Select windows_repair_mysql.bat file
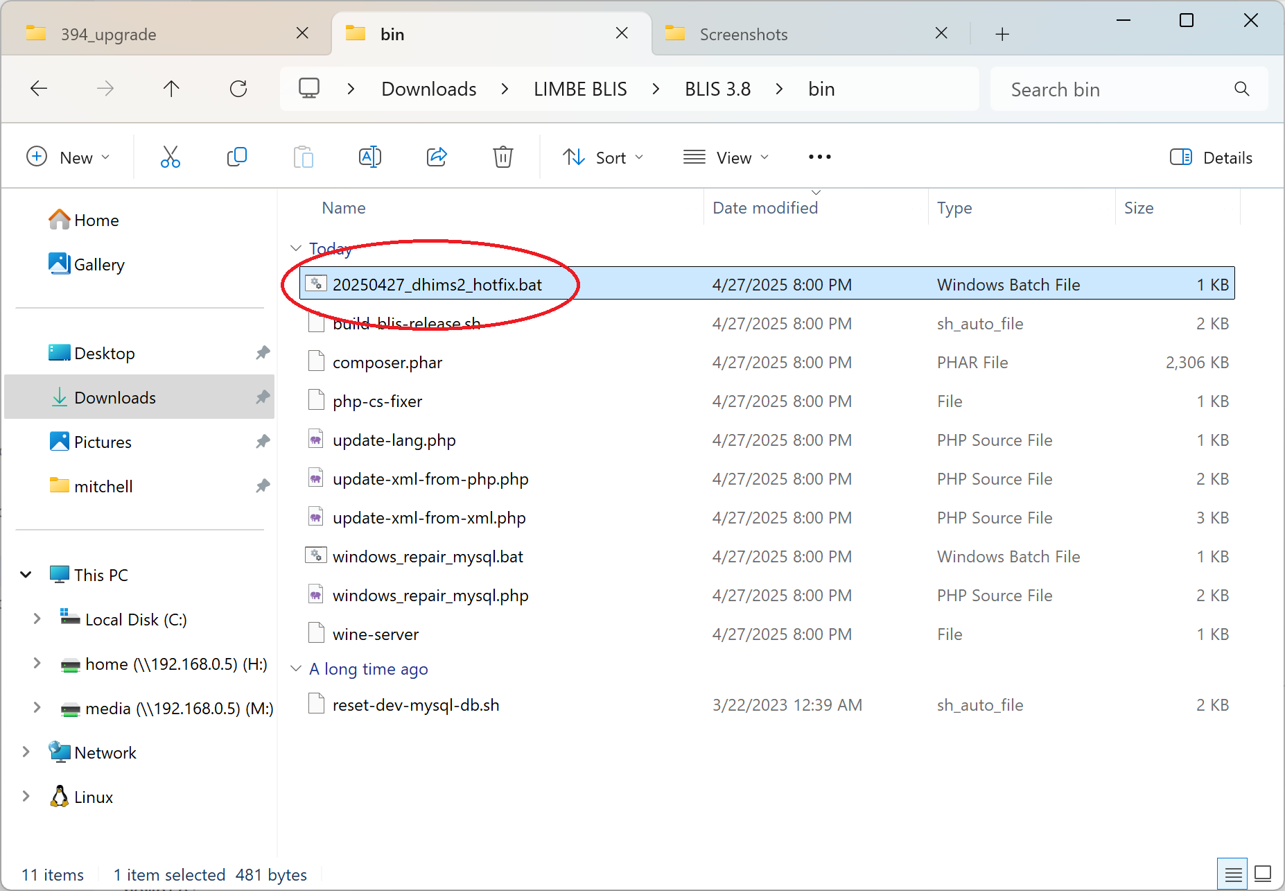The image size is (1285, 891). (767, 557)
